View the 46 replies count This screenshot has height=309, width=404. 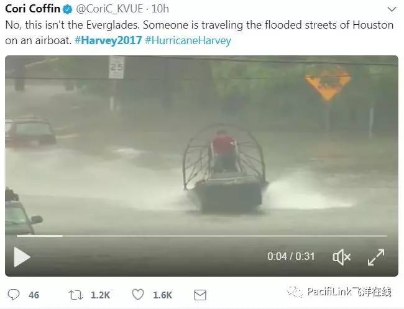tap(34, 295)
